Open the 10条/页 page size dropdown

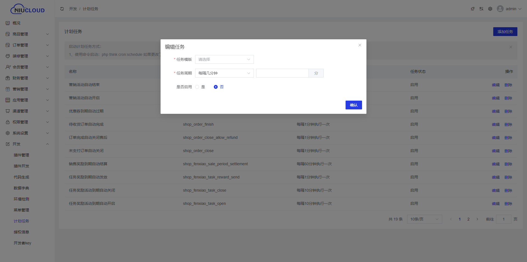[x=424, y=219]
